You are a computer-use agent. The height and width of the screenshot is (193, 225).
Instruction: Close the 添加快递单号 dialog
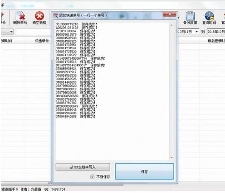pos(170,14)
